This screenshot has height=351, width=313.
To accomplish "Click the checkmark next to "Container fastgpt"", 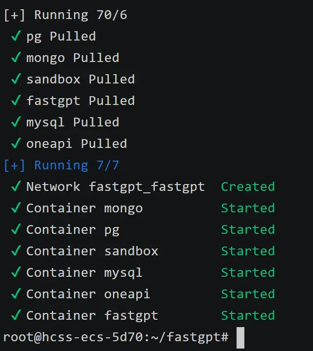I will [16, 315].
